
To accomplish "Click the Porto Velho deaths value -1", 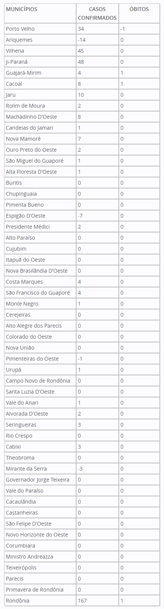I will (x=123, y=29).
